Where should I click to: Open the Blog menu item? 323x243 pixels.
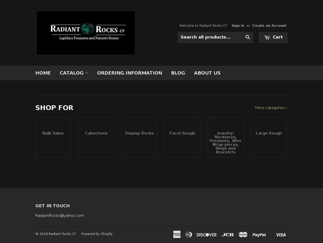[178, 73]
